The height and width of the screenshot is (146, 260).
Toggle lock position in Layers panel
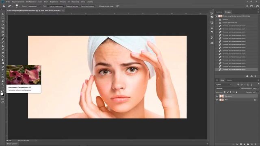pyautogui.click(x=230, y=92)
